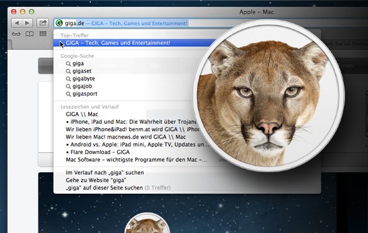Show bookmarks with the open book icon
The image size is (368, 233).
(29, 34)
